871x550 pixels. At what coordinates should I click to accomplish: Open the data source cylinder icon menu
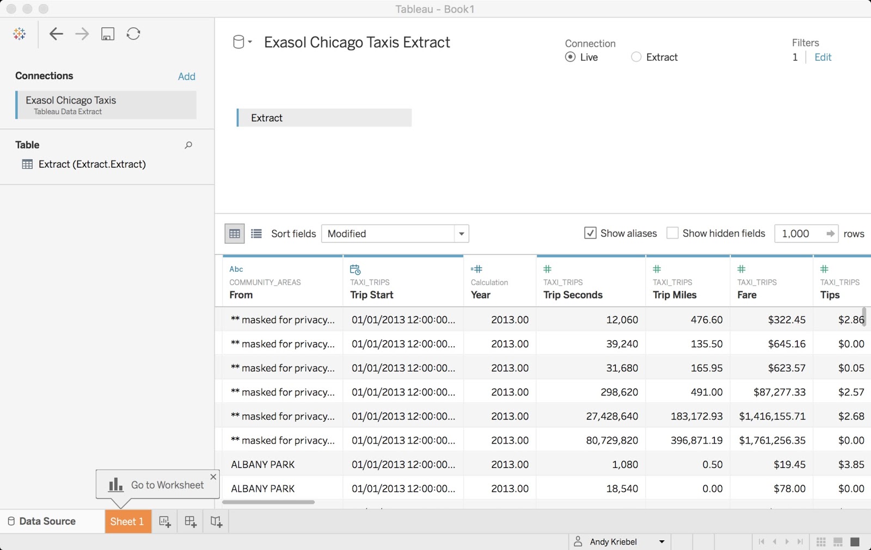pos(242,42)
